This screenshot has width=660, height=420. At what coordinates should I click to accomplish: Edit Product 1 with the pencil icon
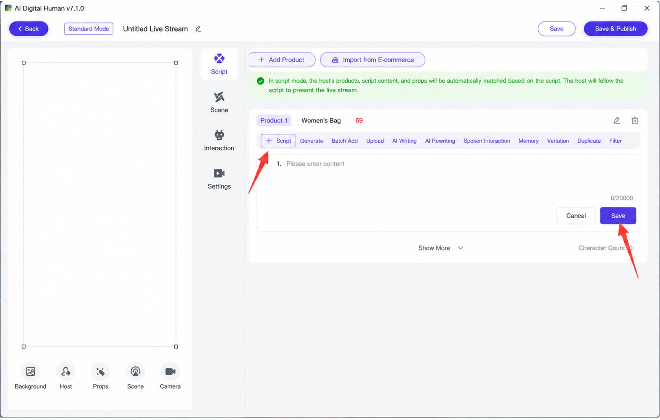pyautogui.click(x=617, y=121)
